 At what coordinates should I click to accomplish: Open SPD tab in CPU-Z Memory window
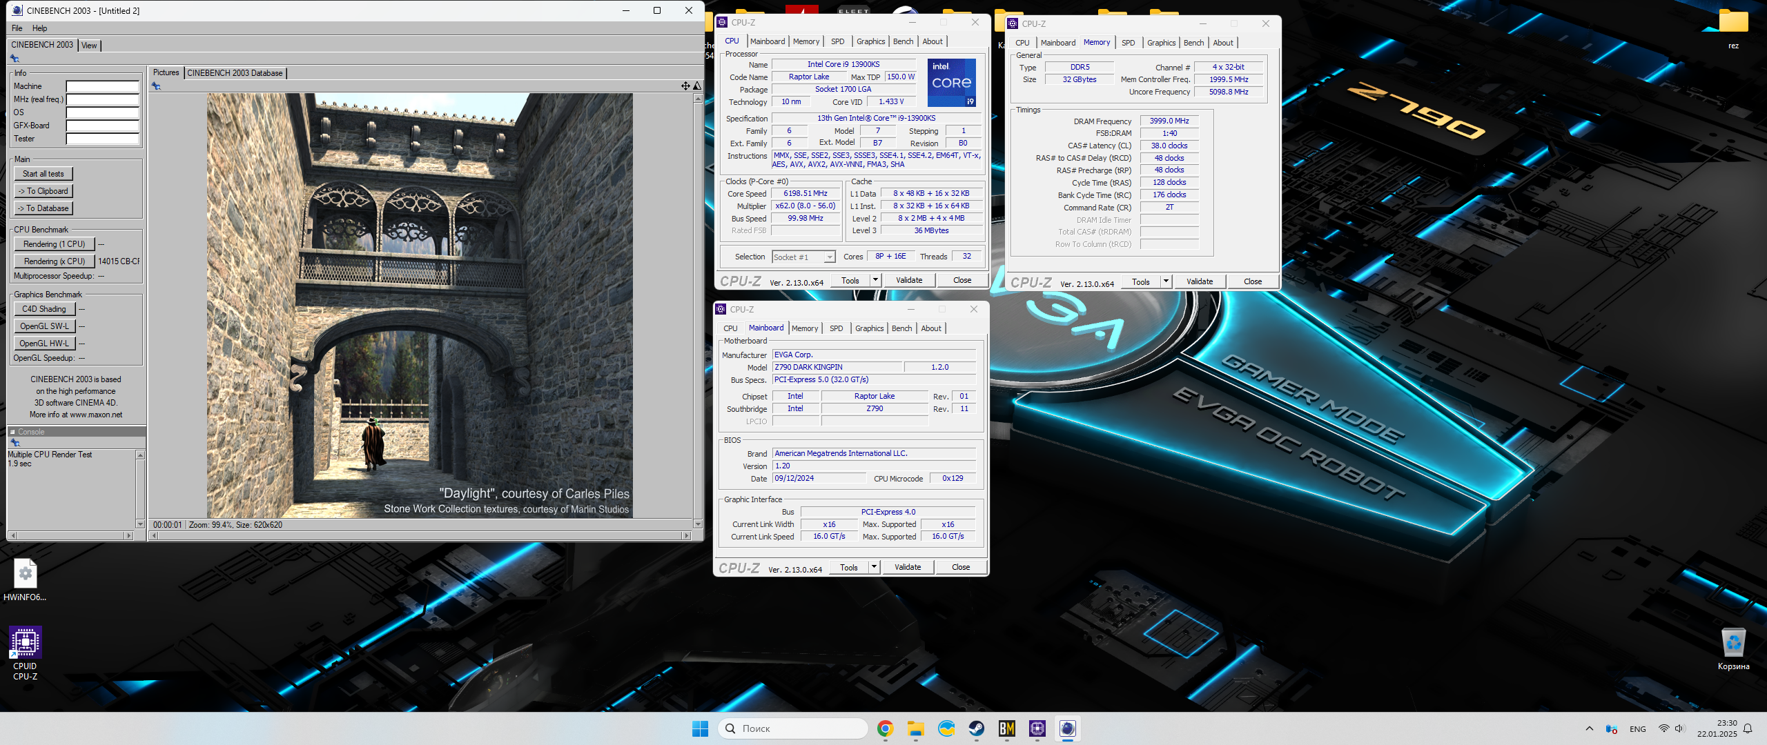1128,43
